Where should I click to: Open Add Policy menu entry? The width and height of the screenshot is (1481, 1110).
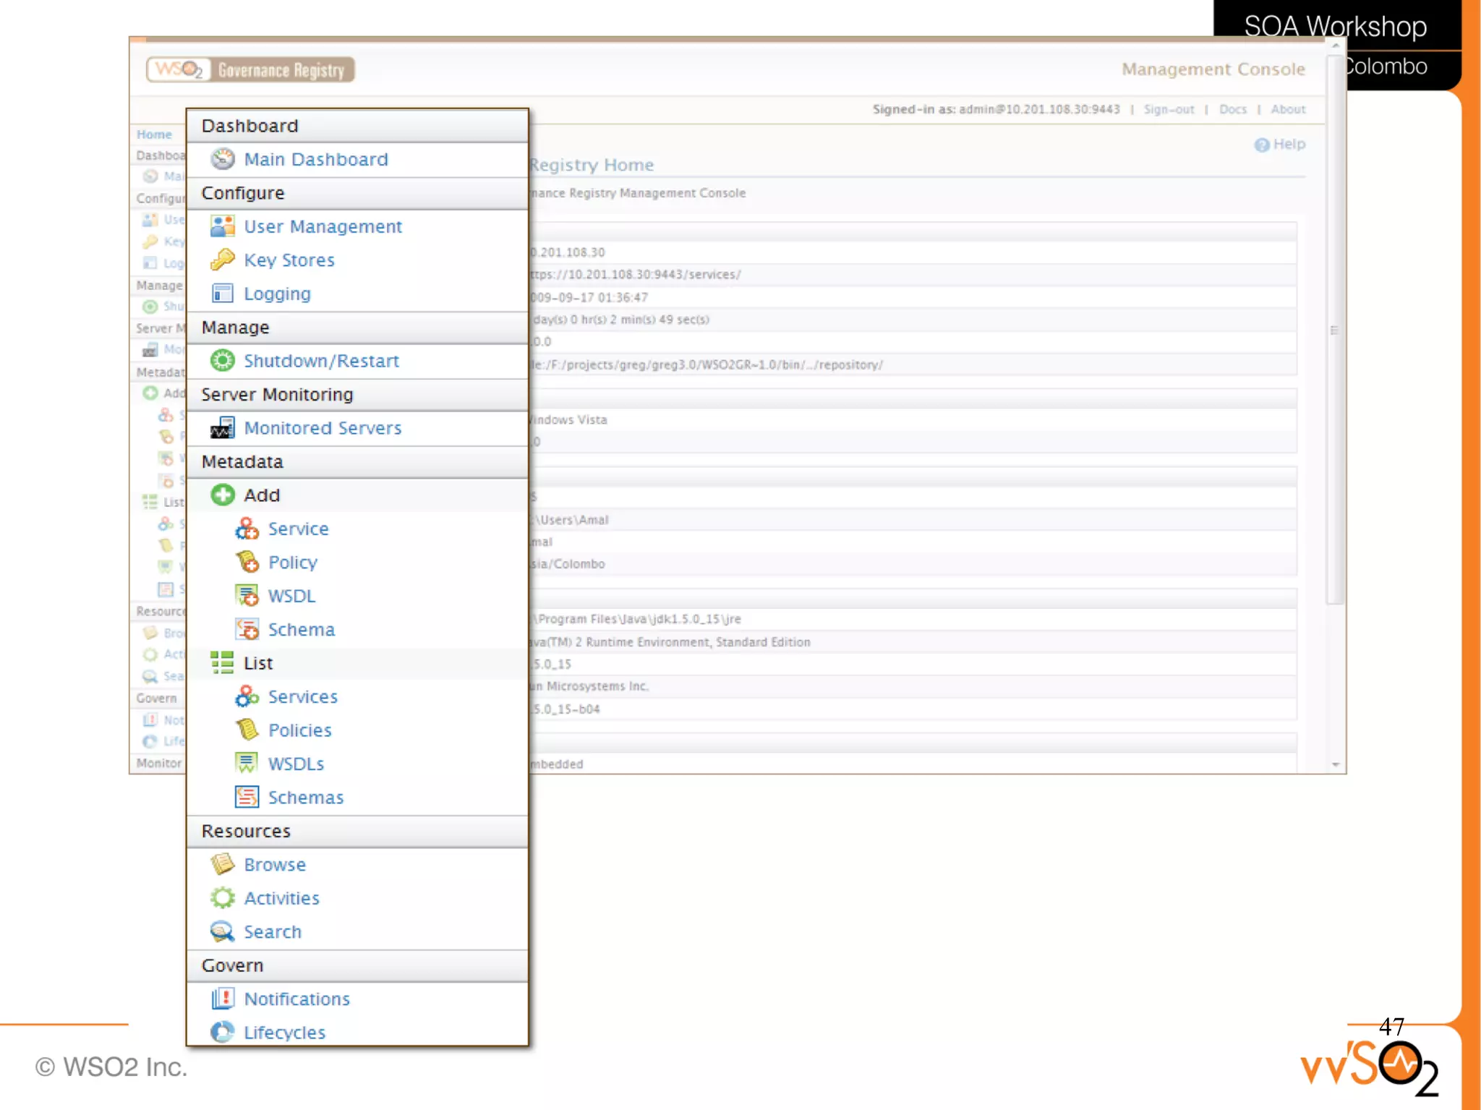coord(292,563)
